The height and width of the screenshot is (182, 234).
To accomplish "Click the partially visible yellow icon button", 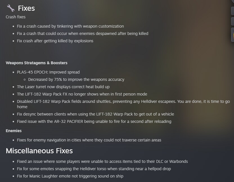I will [x=233, y=35].
